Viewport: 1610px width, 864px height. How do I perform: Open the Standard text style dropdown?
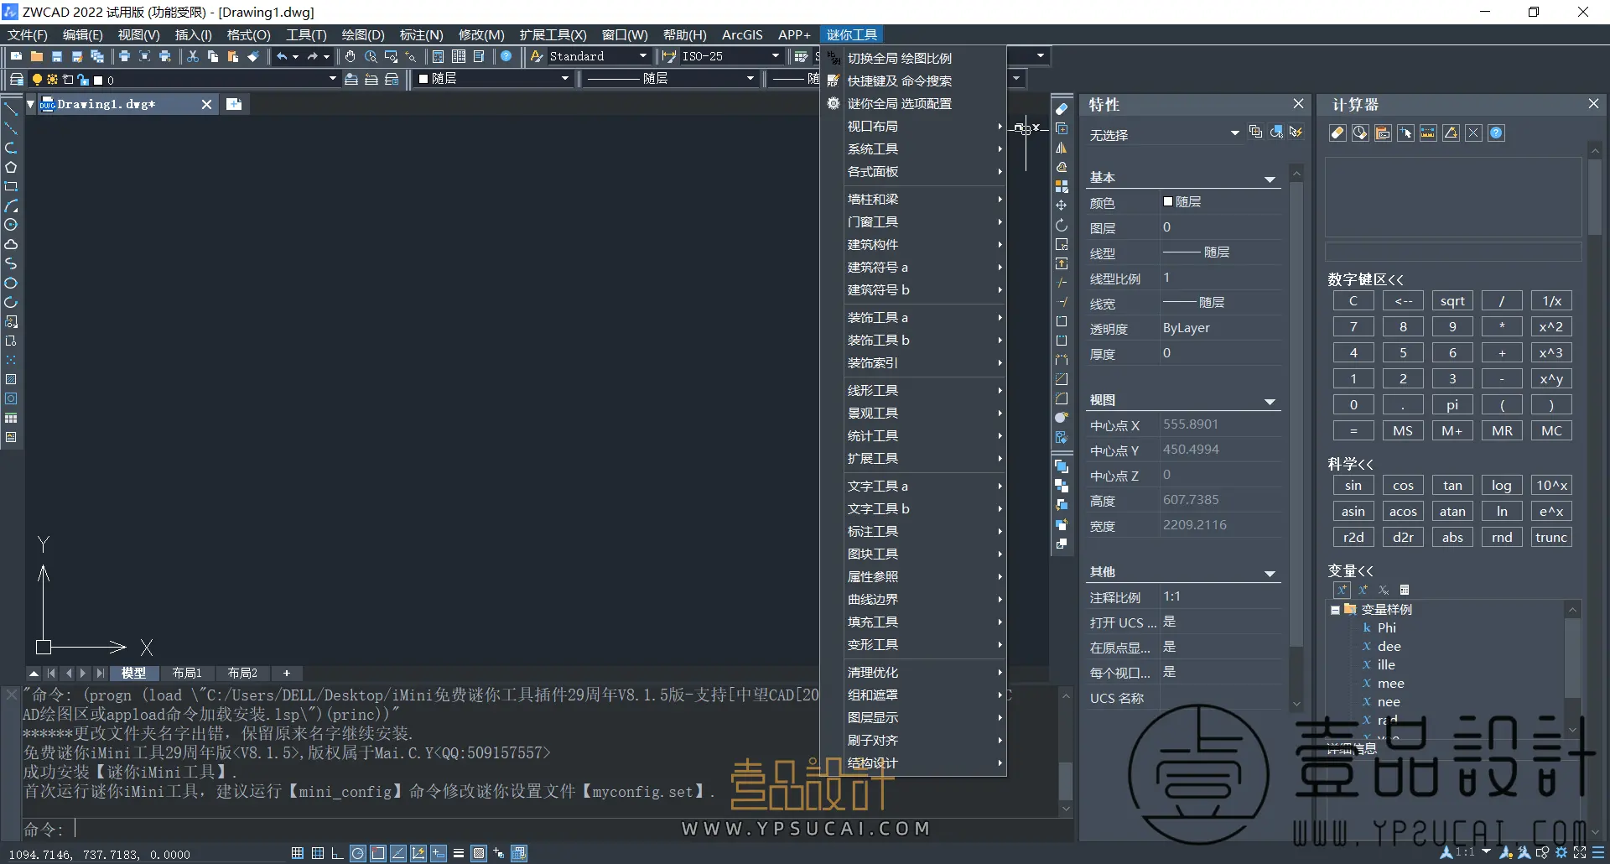coord(643,56)
